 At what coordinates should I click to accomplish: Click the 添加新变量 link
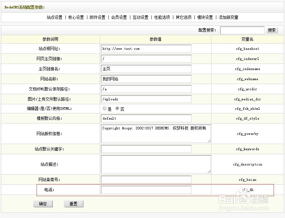228,17
